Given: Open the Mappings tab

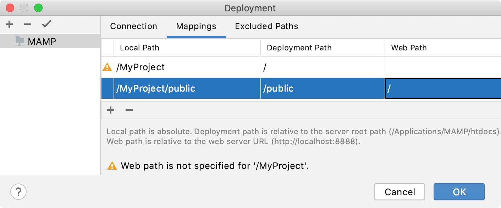Looking at the screenshot, I should 196,26.
